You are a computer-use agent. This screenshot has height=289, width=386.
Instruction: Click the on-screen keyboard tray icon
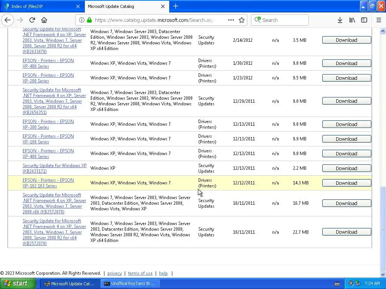point(337,284)
